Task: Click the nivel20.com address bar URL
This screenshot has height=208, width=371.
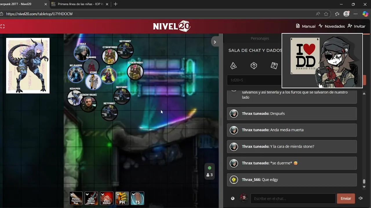Action: coord(39,14)
